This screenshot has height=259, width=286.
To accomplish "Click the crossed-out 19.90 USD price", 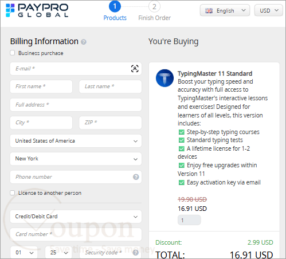I will tap(192, 199).
